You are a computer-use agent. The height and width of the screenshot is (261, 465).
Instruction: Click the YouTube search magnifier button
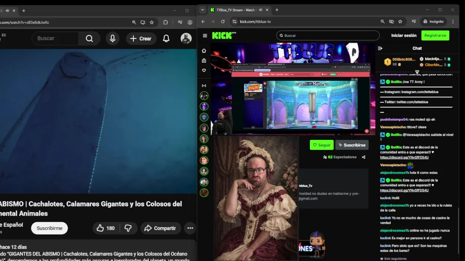click(89, 38)
